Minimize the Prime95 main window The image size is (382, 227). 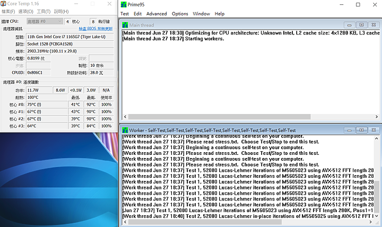tap(342, 5)
